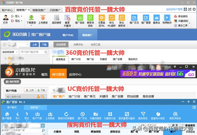Screen dimensions: 197x135
Task: Toggle the 精确搜索 checkbox in Sogou
Action: click(x=183, y=125)
